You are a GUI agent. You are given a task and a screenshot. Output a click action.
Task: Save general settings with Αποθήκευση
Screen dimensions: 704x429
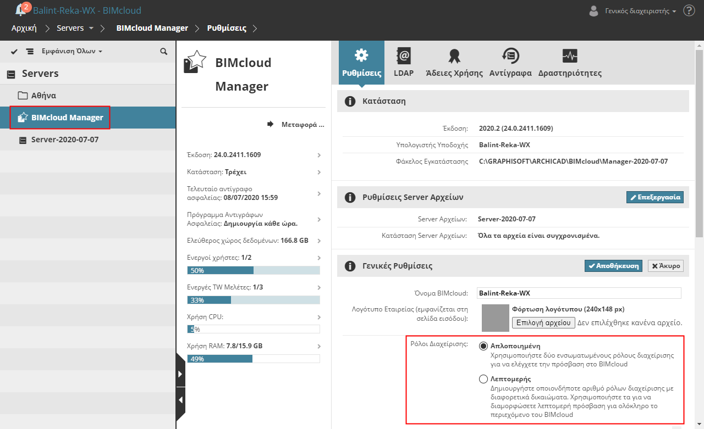(x=614, y=266)
